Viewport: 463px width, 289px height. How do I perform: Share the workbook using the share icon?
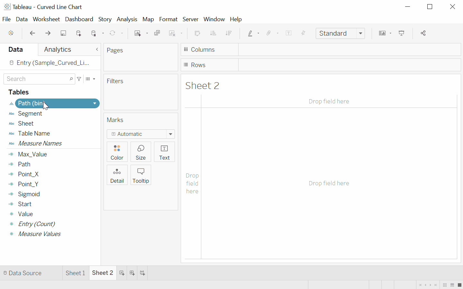(423, 33)
